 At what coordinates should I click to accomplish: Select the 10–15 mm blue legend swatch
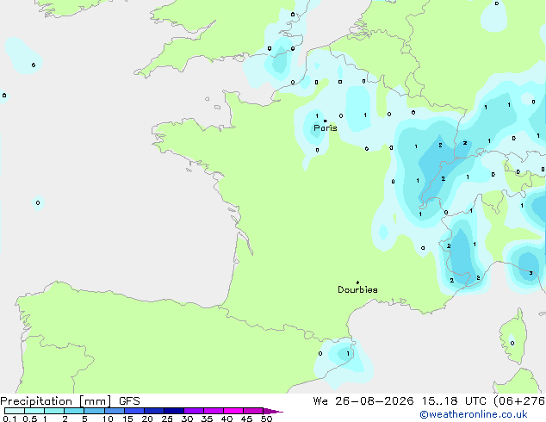115,411
